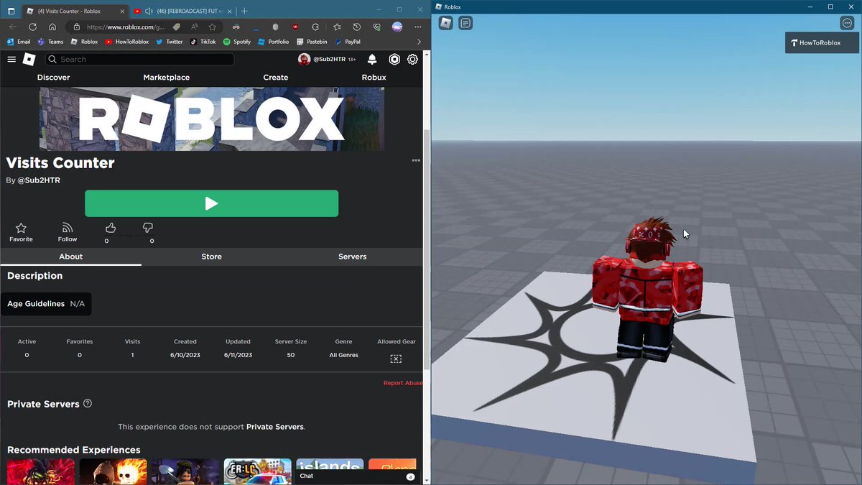Open the Roblox notifications bell icon
Screen dimensions: 862x485
(x=372, y=60)
